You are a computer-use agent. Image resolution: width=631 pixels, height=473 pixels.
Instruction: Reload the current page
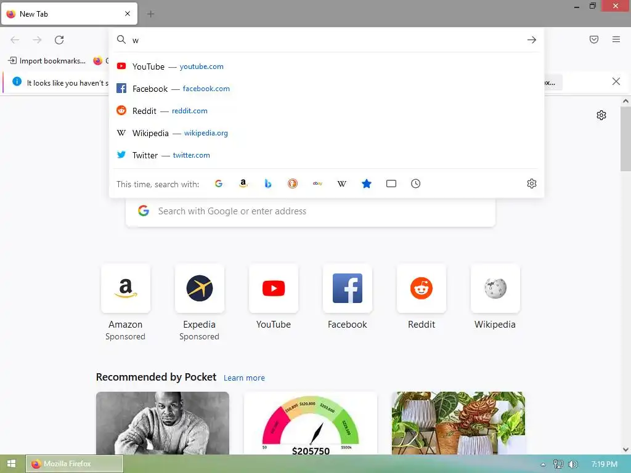pos(59,40)
